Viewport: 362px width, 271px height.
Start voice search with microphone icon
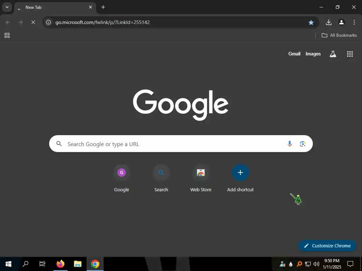click(x=290, y=144)
